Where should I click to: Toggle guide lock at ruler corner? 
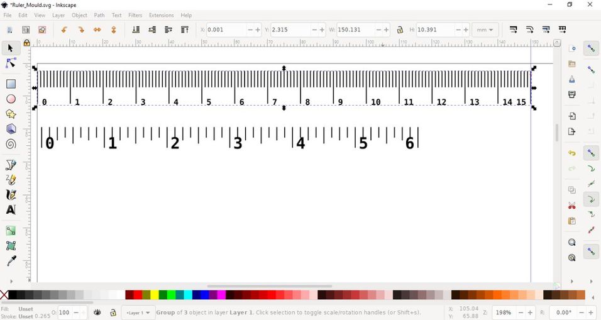(26, 43)
